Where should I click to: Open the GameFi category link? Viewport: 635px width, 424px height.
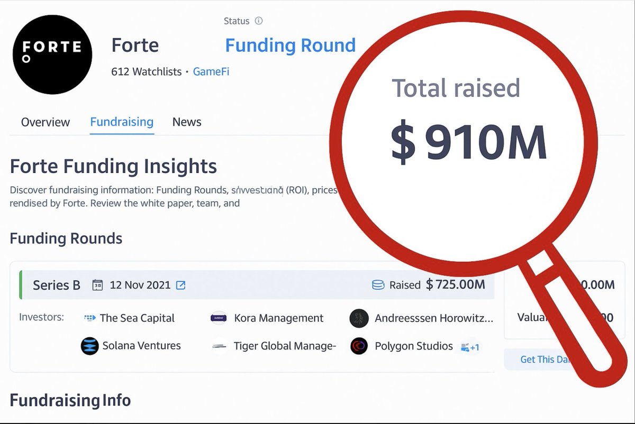(x=211, y=71)
